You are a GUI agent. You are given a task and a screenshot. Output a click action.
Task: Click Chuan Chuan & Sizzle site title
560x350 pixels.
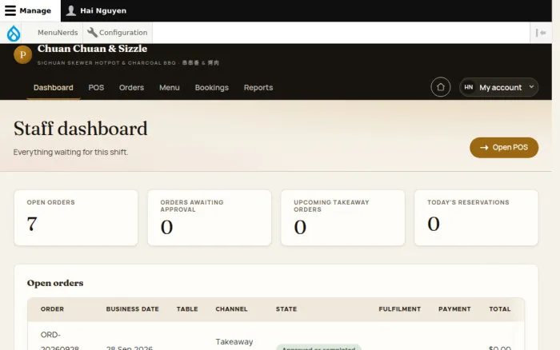tap(92, 49)
